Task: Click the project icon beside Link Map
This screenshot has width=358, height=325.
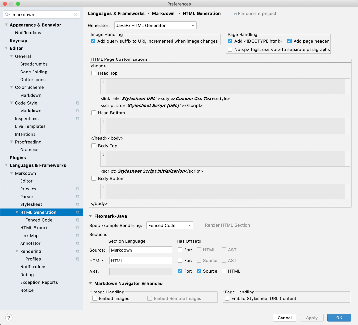Action: click(x=78, y=236)
